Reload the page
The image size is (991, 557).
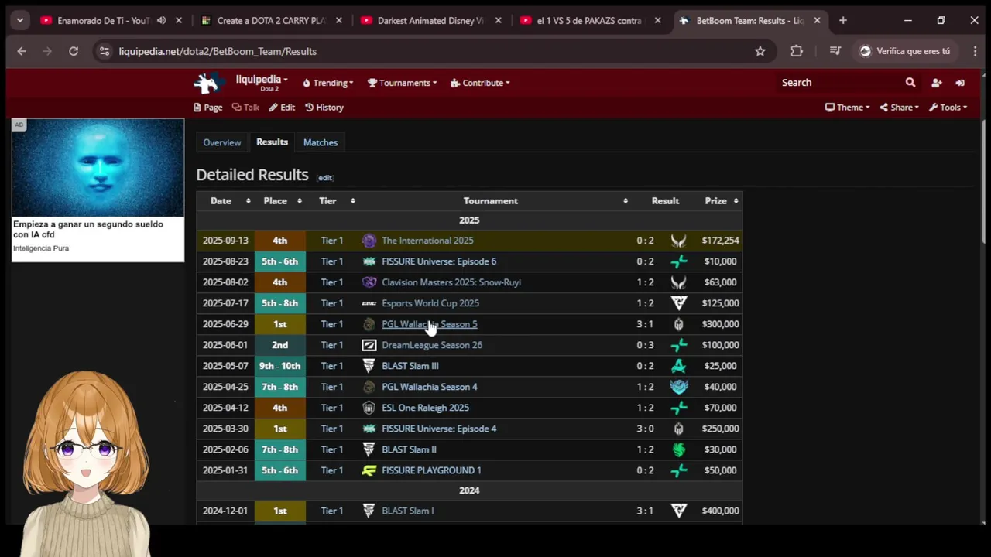click(x=74, y=51)
